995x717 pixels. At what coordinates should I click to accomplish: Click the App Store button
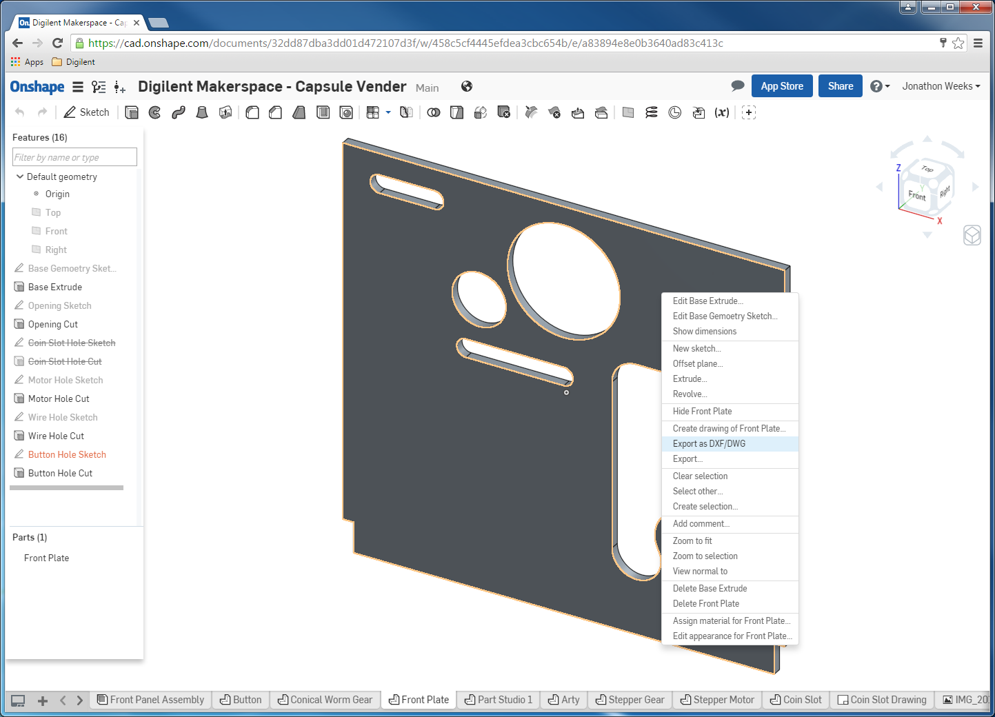(x=782, y=86)
